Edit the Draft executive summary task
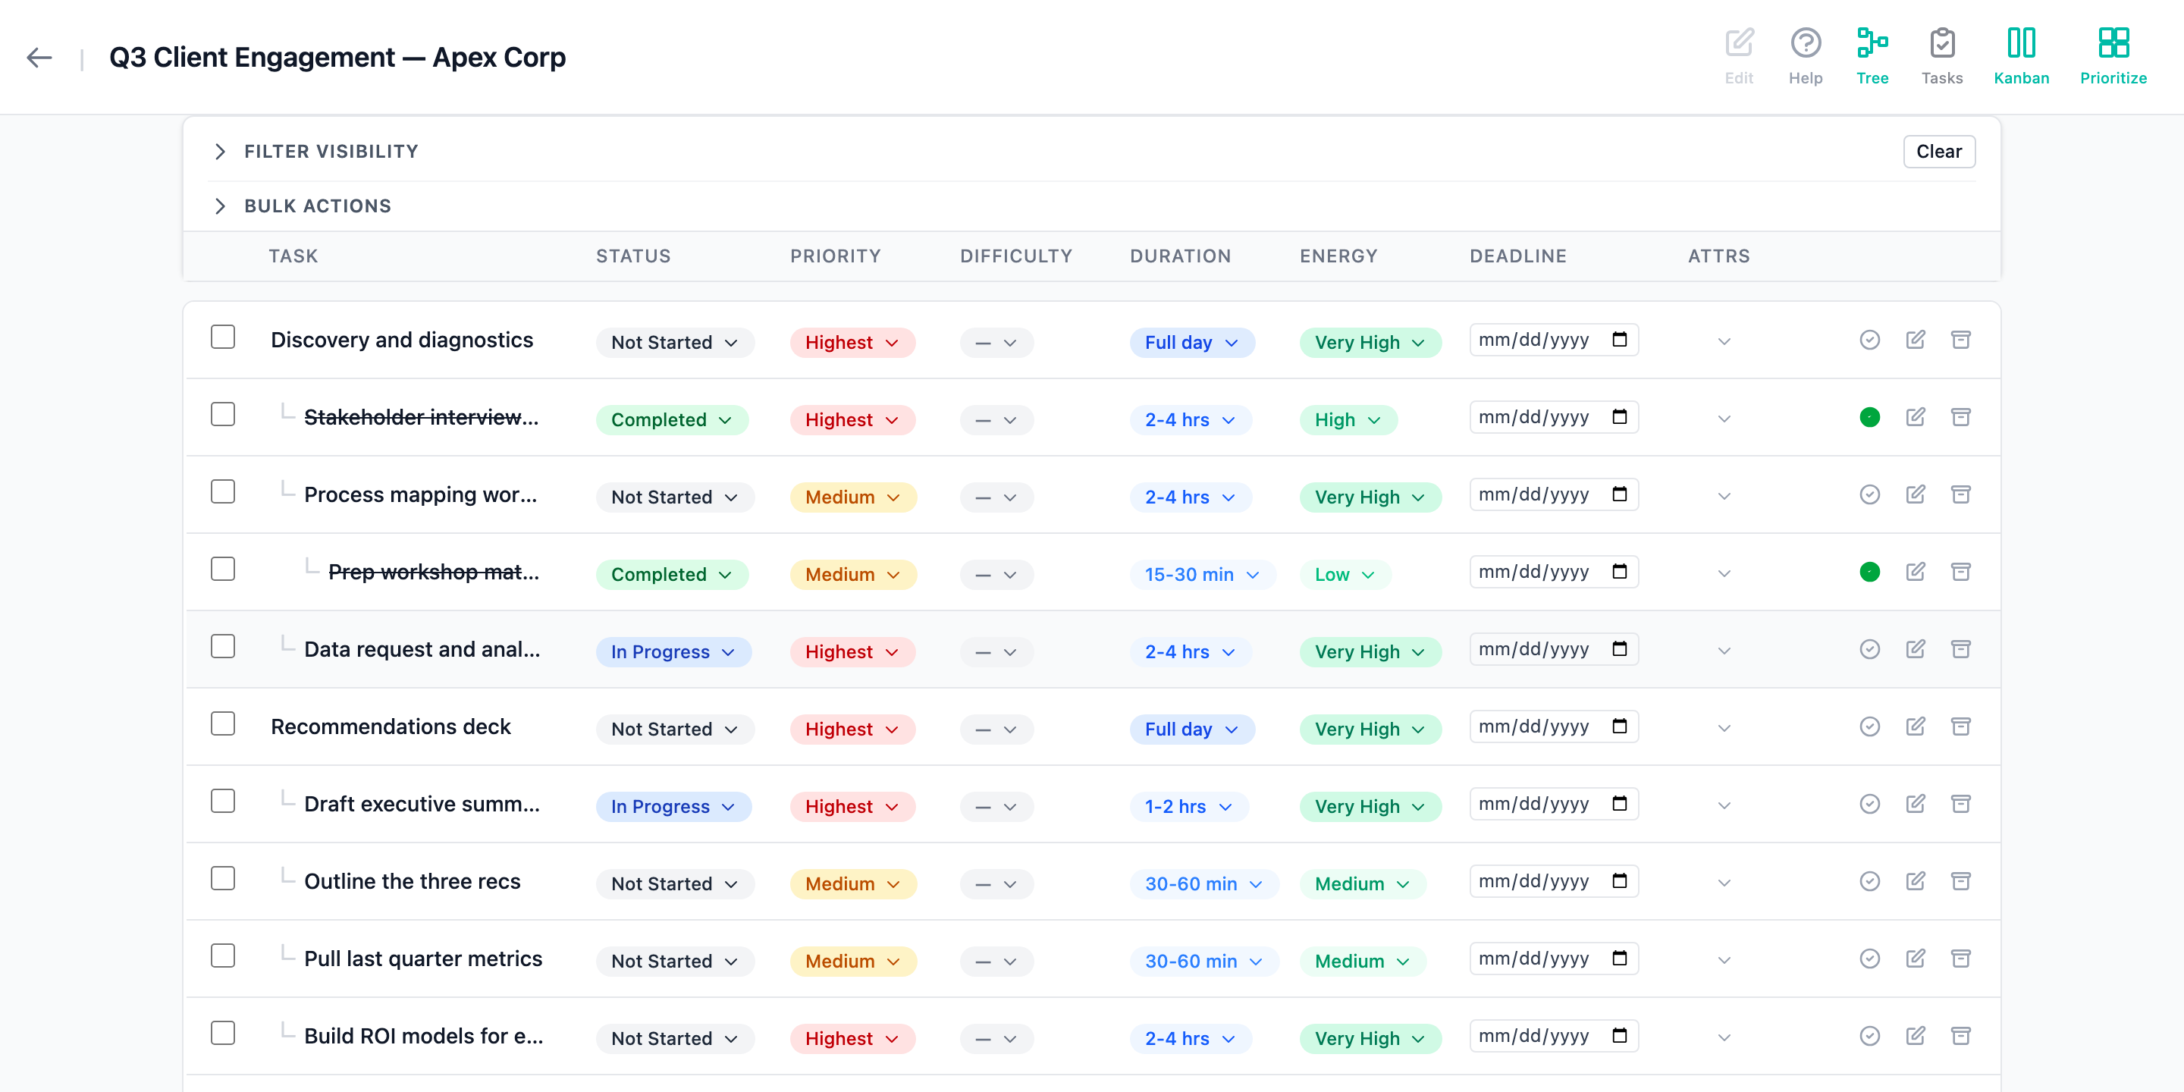This screenshot has height=1092, width=2184. coord(1916,804)
